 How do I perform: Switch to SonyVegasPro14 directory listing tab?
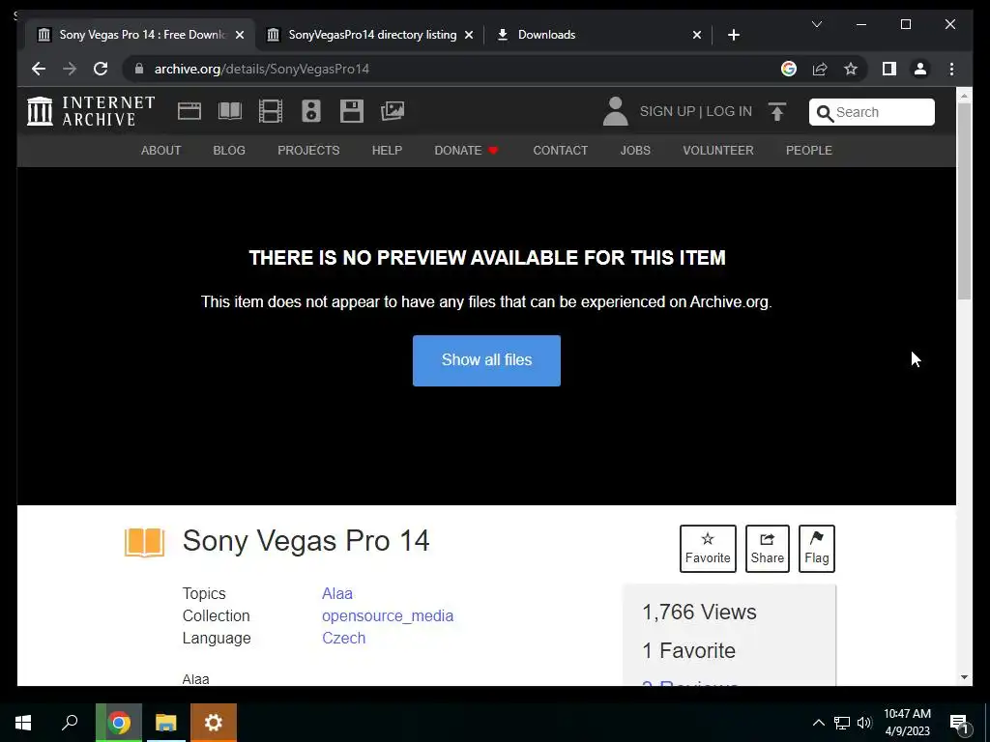[x=370, y=35]
